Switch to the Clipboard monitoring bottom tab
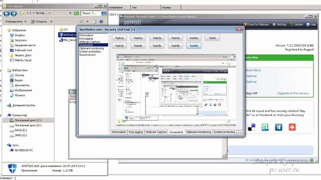 click(199, 132)
